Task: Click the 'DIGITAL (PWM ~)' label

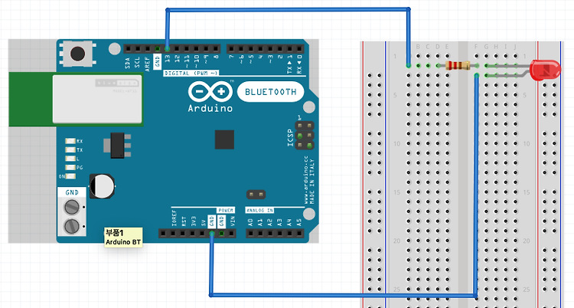Action: [191, 74]
